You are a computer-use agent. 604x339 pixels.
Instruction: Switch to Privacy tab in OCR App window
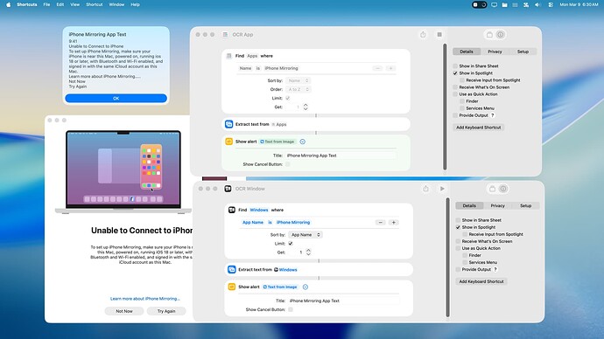(495, 52)
